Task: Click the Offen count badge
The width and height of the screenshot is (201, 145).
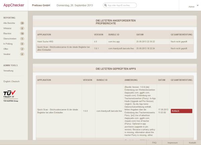Action: tap(22, 49)
